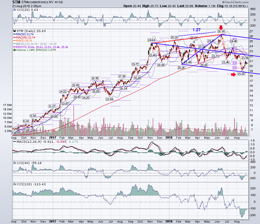Click the area-chart icon beside CCI(20)
Screen dimensions: 260x224
click(x=14, y=10)
